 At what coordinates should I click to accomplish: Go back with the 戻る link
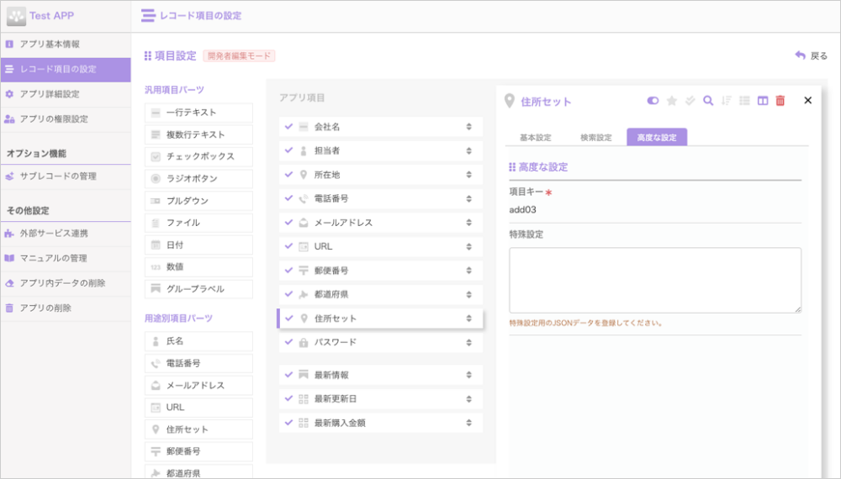click(x=811, y=55)
